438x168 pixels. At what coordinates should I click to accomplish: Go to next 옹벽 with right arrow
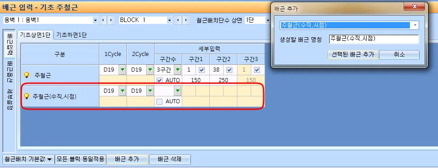click(111, 20)
